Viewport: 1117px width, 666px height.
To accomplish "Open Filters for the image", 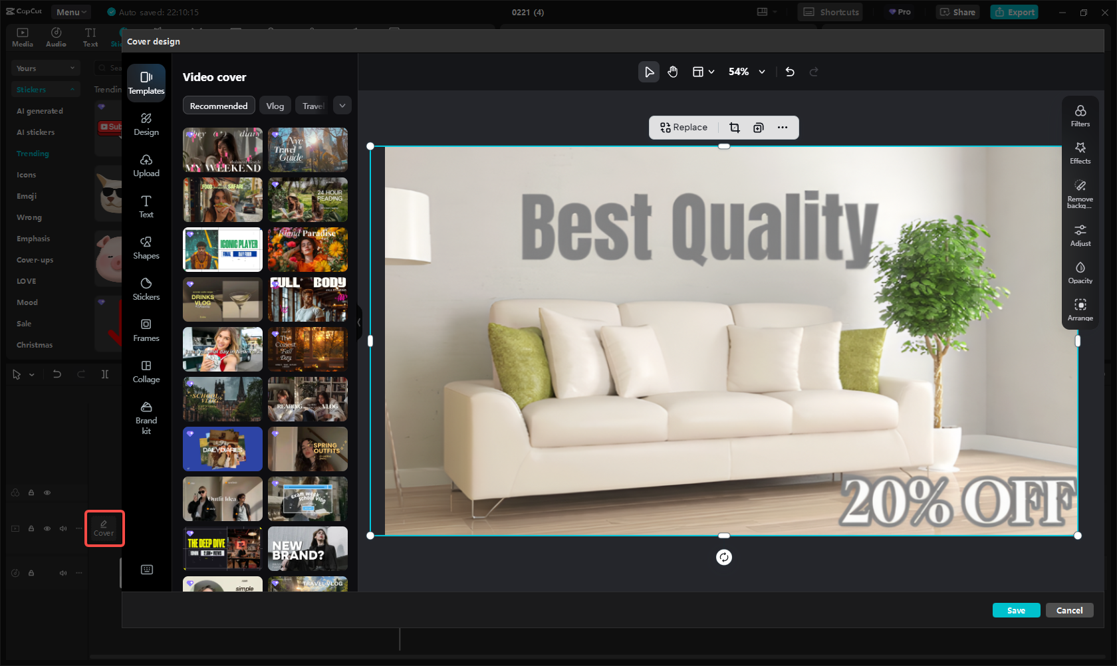I will pyautogui.click(x=1080, y=116).
